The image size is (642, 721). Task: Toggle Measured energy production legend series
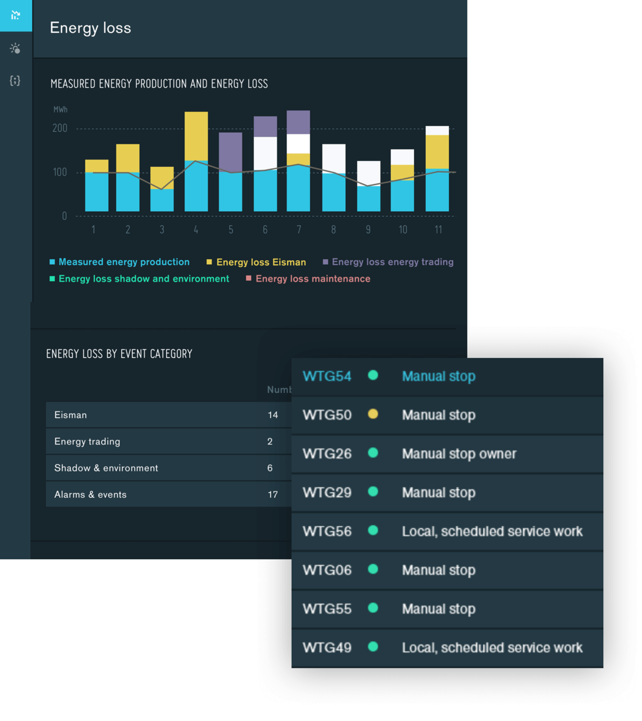click(123, 262)
